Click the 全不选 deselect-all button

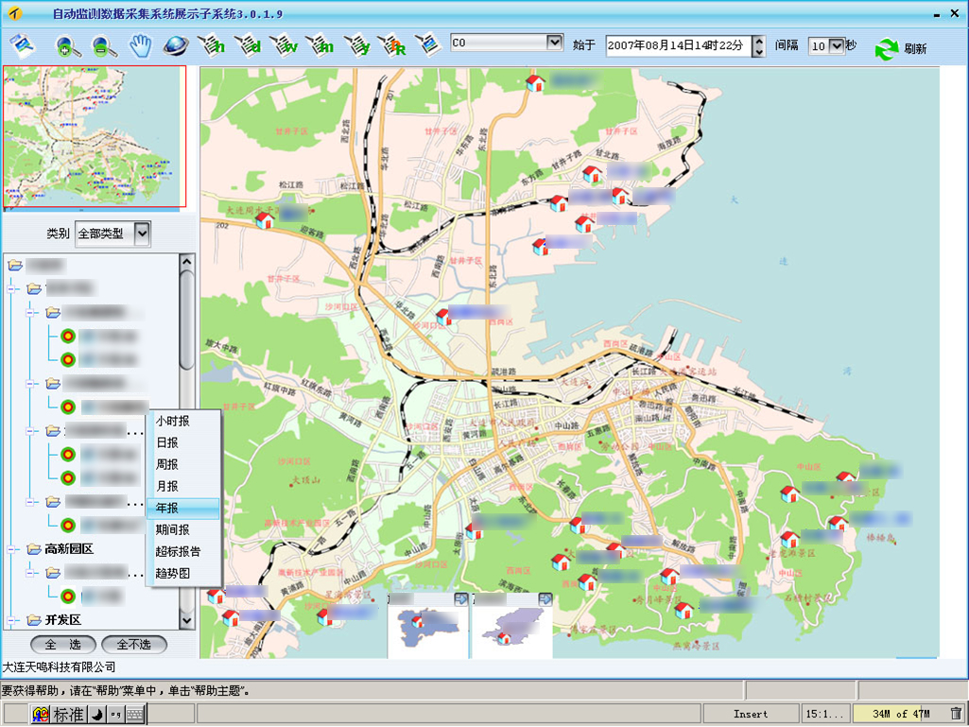tap(134, 645)
